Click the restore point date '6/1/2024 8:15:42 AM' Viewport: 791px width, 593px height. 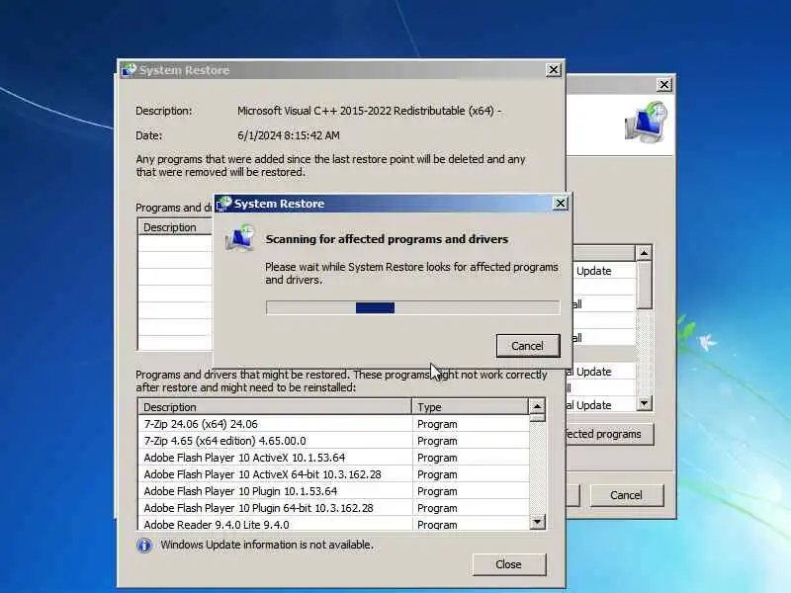point(289,135)
